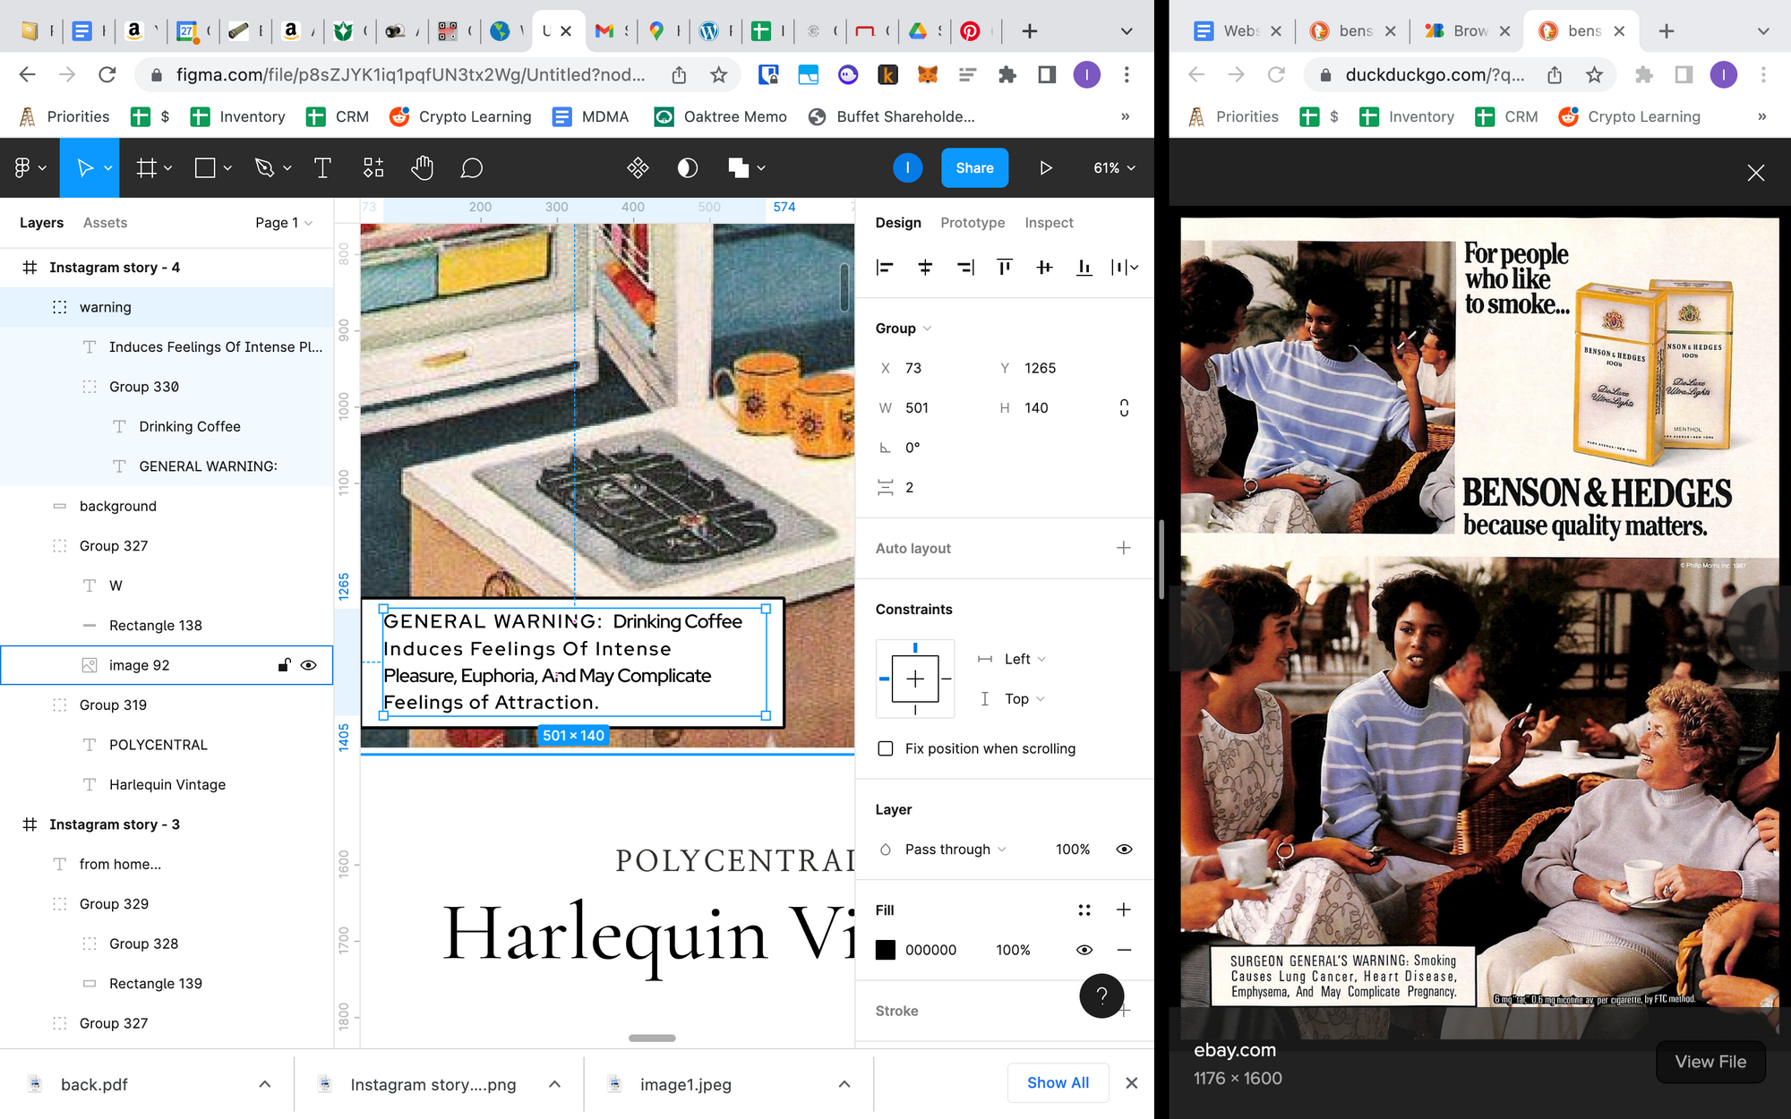Select the Comment tool

[x=471, y=168]
